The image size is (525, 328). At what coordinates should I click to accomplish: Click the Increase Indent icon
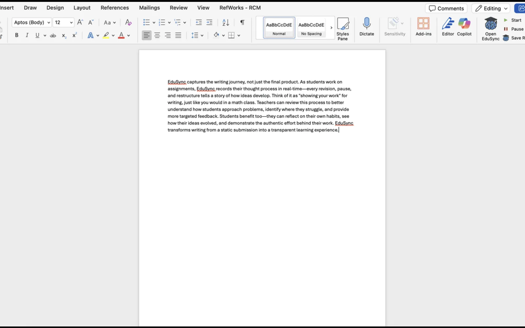click(x=209, y=22)
